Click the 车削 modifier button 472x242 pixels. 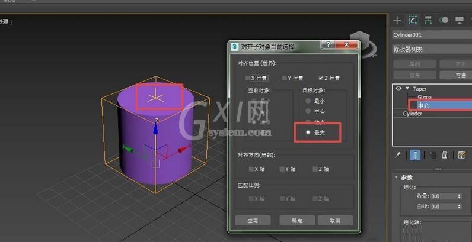415,64
